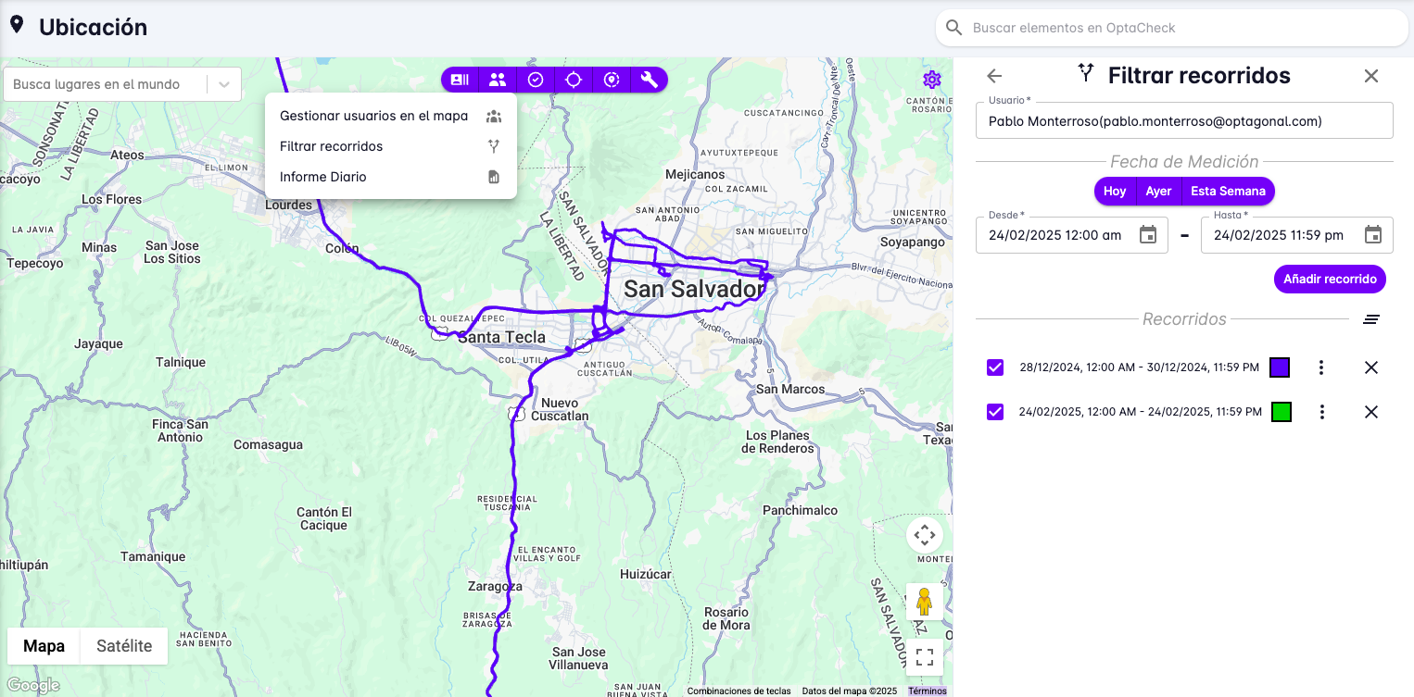Click the 'Añadir recorrido' button

(x=1330, y=279)
